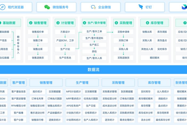Click 生产任务池 step

[x=65, y=58]
